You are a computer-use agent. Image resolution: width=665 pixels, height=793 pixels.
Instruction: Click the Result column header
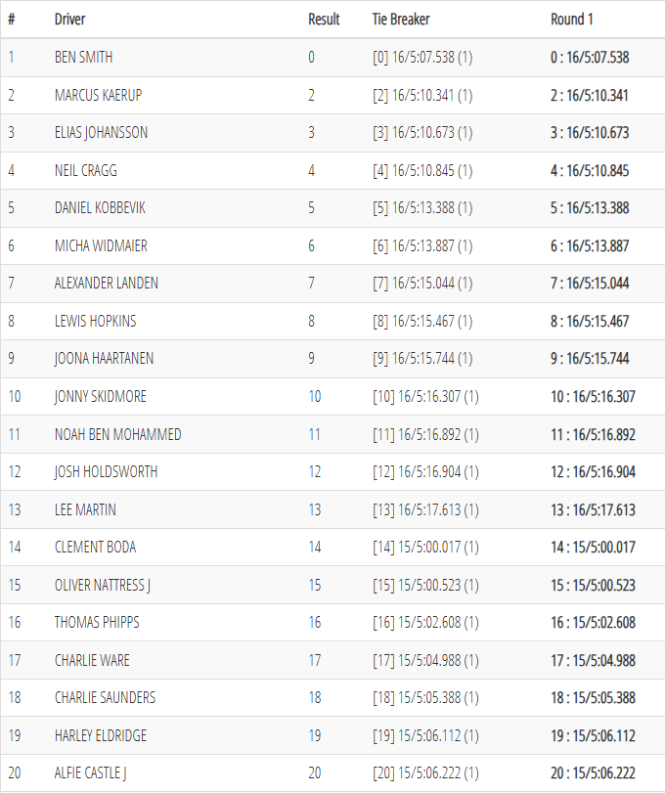(x=324, y=20)
